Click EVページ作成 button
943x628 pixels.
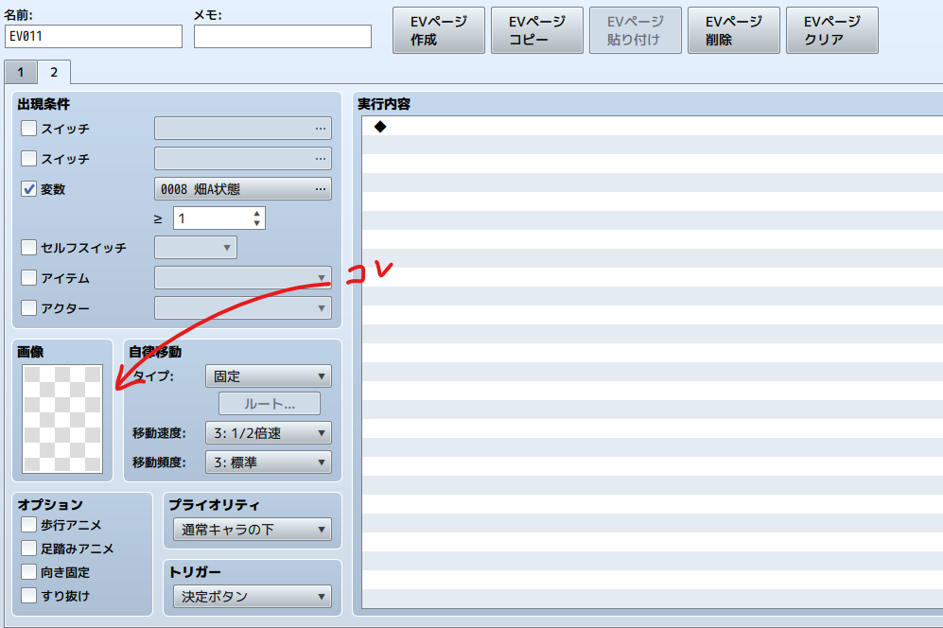point(439,30)
